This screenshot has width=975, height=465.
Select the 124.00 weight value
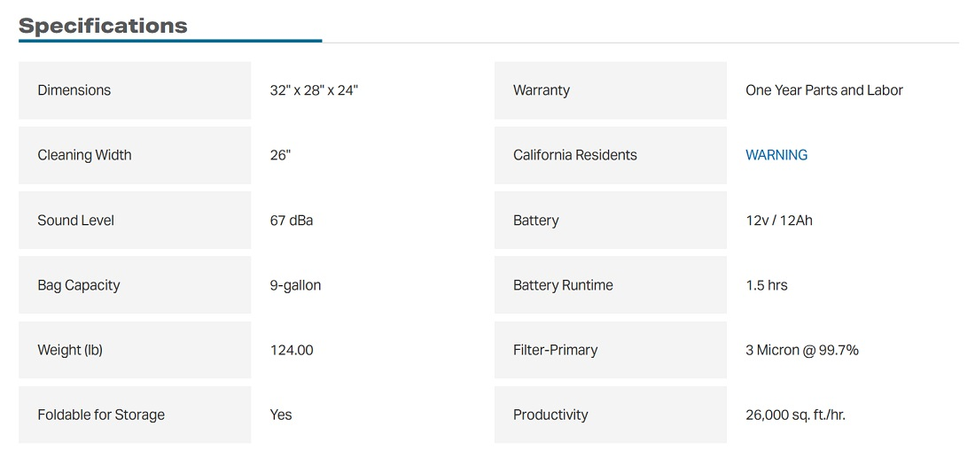click(292, 350)
